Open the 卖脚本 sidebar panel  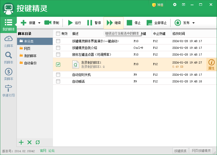[x=9, y=75]
